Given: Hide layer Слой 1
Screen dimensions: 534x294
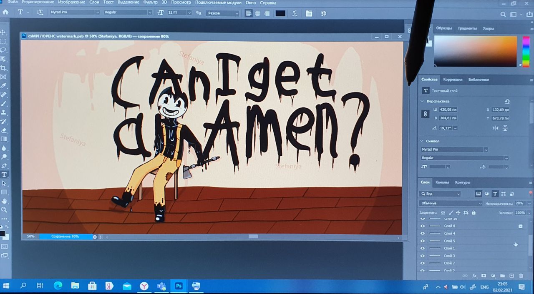Looking at the screenshot, I should tap(423, 249).
